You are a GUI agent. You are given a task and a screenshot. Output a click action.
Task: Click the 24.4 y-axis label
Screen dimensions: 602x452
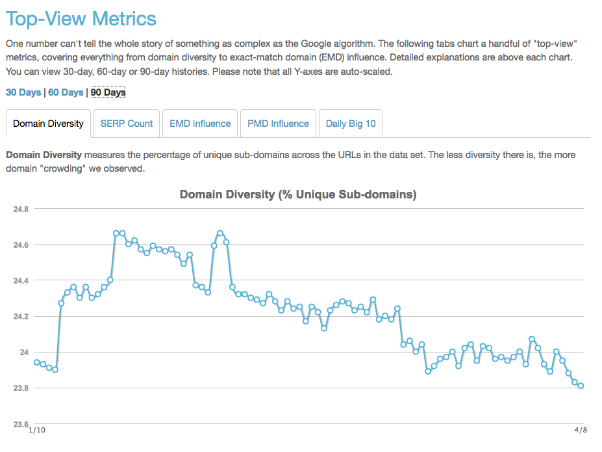click(x=21, y=280)
